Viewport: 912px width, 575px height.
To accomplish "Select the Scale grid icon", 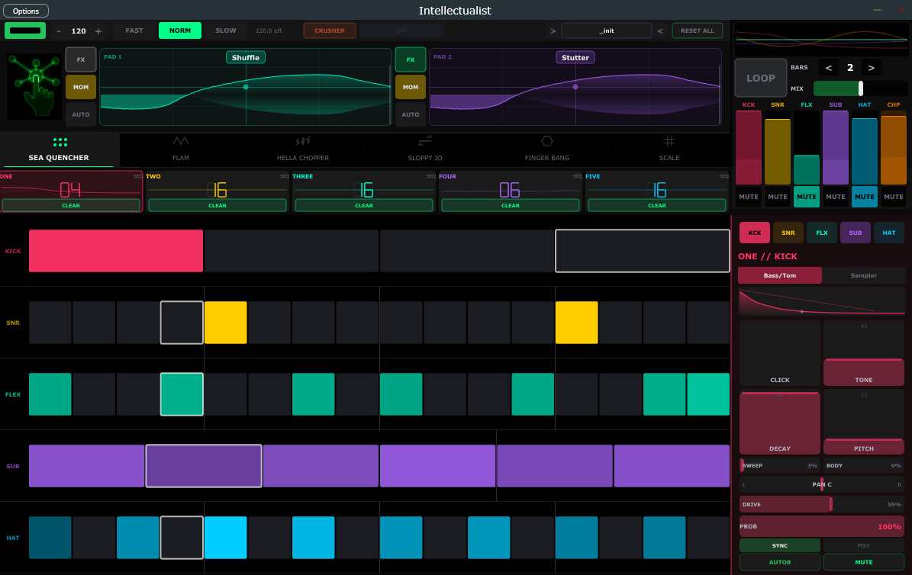I will pyautogui.click(x=669, y=140).
